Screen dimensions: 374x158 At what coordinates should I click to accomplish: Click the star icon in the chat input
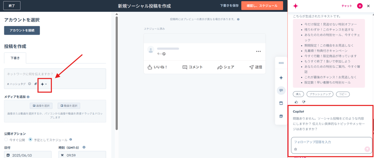tap(296, 149)
